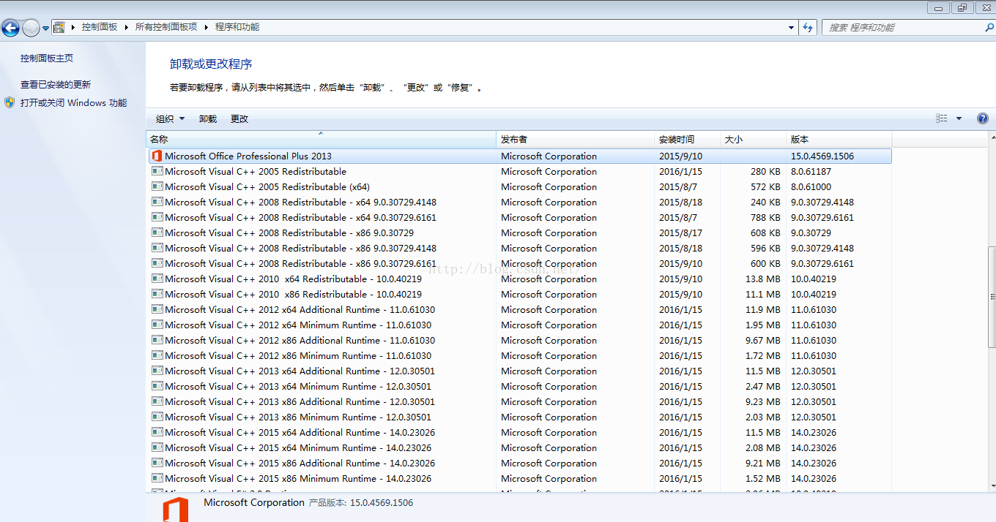996x522 pixels.
Task: Expand breadcrumb arrow after 所有控制面板项
Action: [207, 27]
